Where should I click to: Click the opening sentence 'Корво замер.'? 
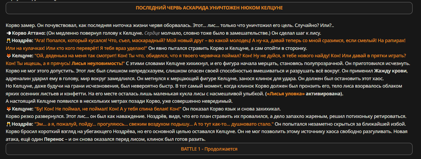(x=21, y=25)
